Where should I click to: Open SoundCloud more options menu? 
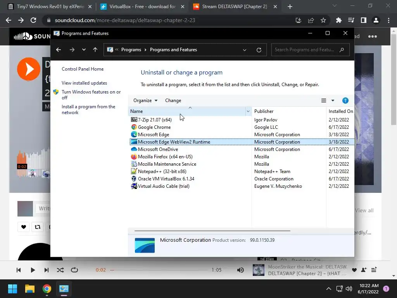[x=373, y=36]
